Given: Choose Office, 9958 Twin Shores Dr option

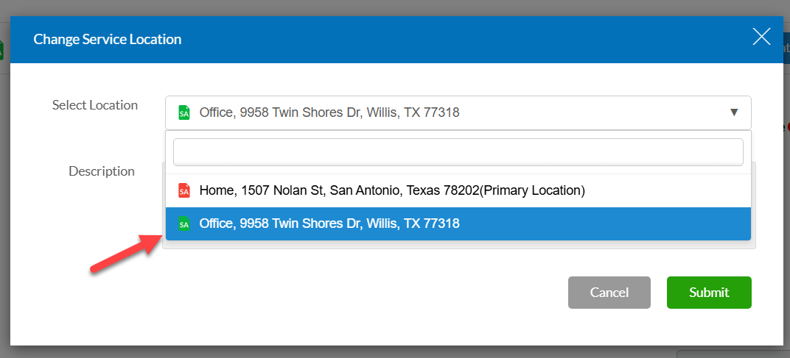Looking at the screenshot, I should click(x=329, y=223).
